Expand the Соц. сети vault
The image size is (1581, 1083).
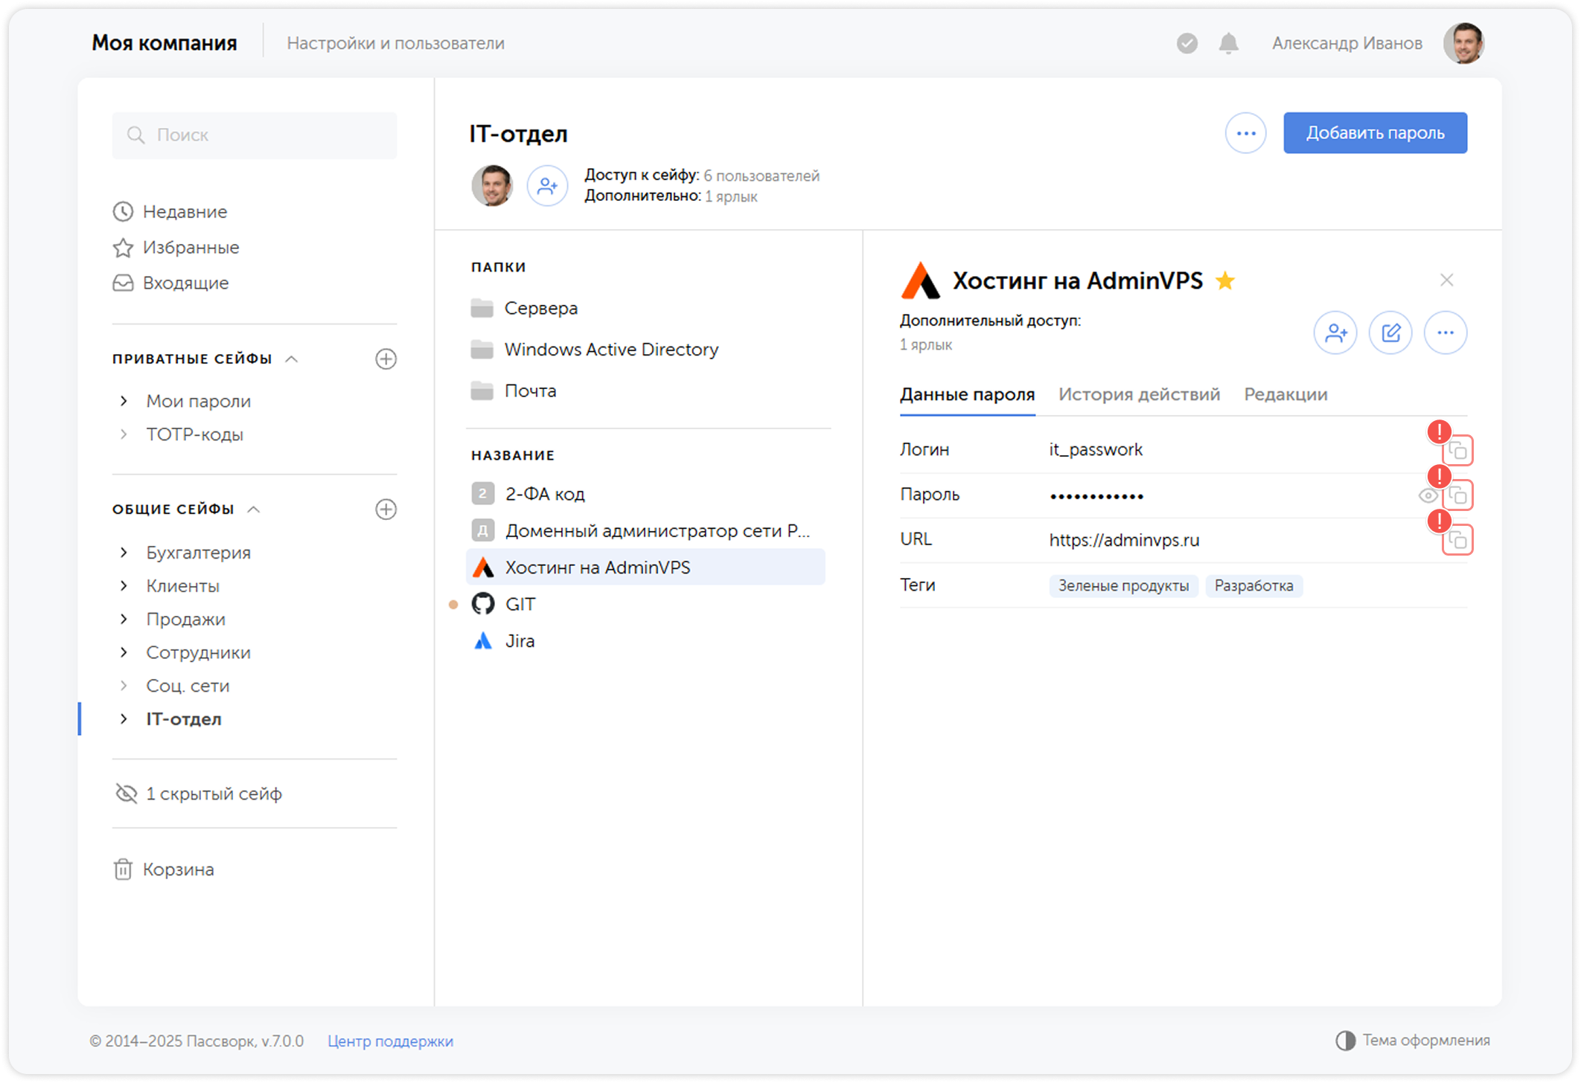[x=124, y=685]
